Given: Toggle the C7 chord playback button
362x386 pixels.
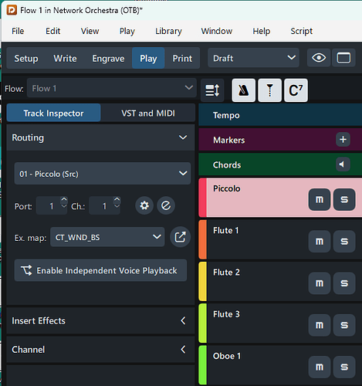Looking at the screenshot, I should tap(296, 90).
